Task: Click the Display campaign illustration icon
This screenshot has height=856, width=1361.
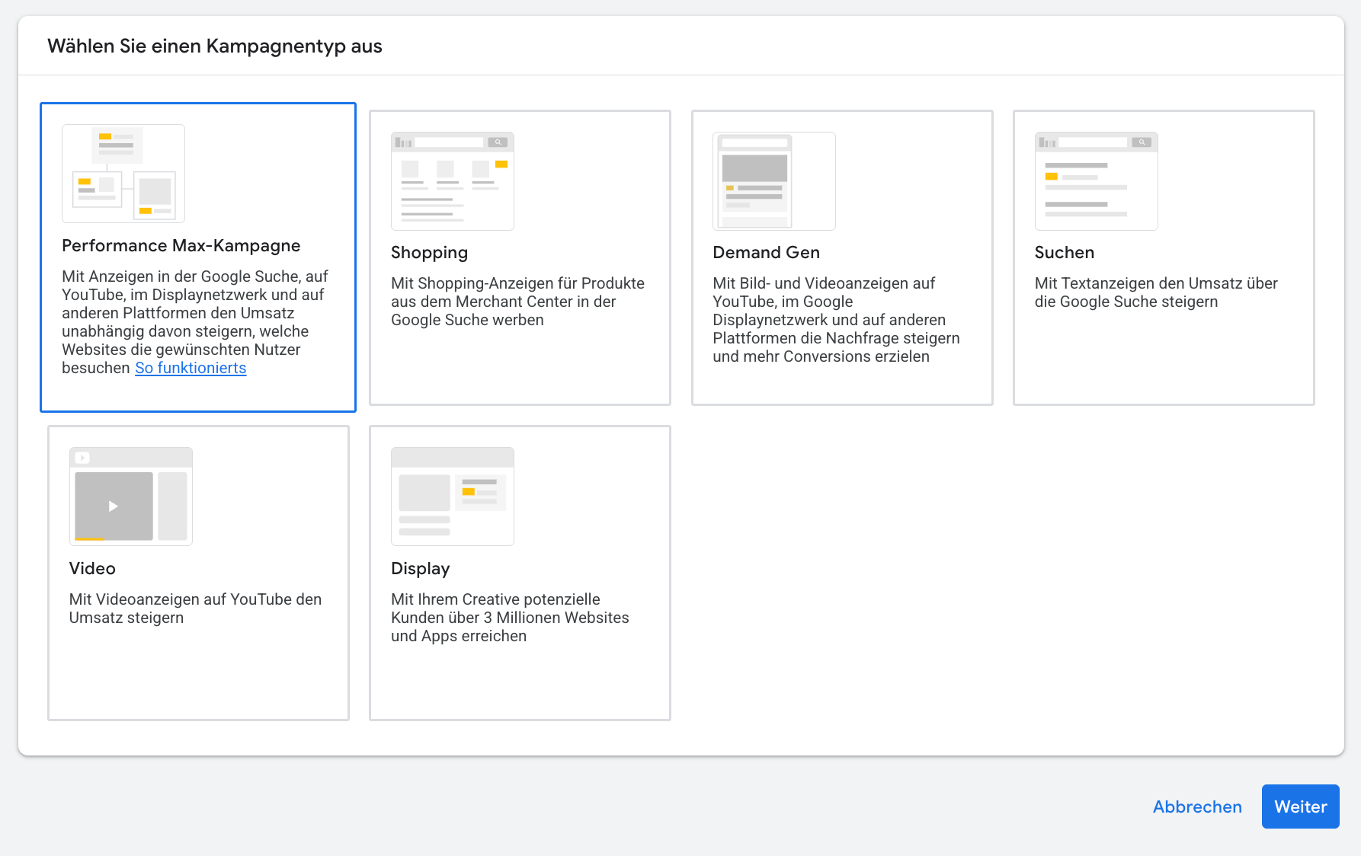Action: coord(453,497)
